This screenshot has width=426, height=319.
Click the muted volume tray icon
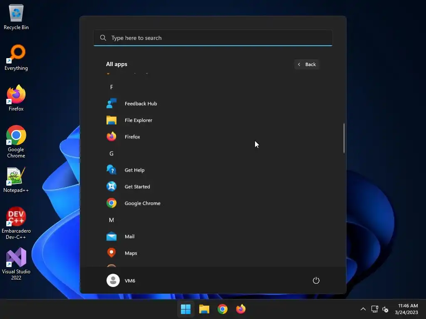(x=385, y=309)
